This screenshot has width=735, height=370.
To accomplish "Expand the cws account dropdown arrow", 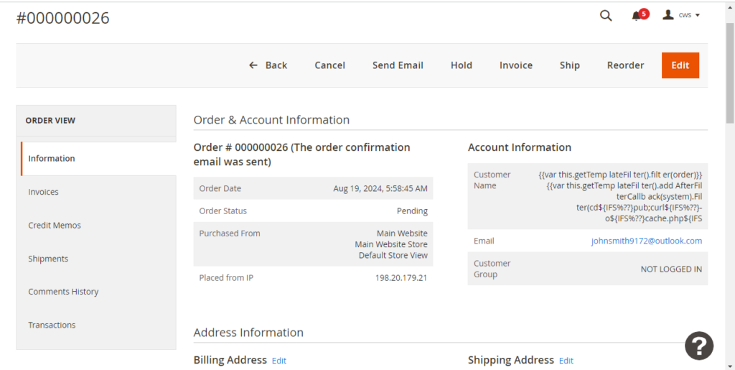I will coord(698,16).
